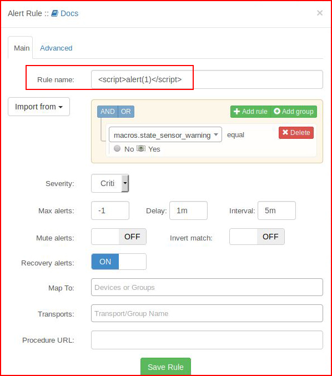332x376 pixels.
Task: Click the plus icon on Add rule
Action: click(x=237, y=112)
